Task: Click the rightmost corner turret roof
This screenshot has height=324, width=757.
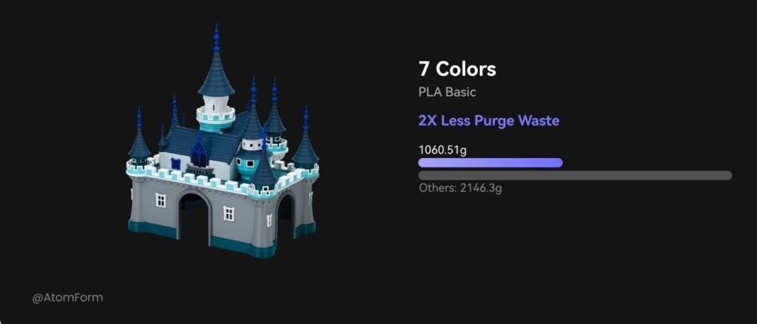Action: click(x=305, y=139)
